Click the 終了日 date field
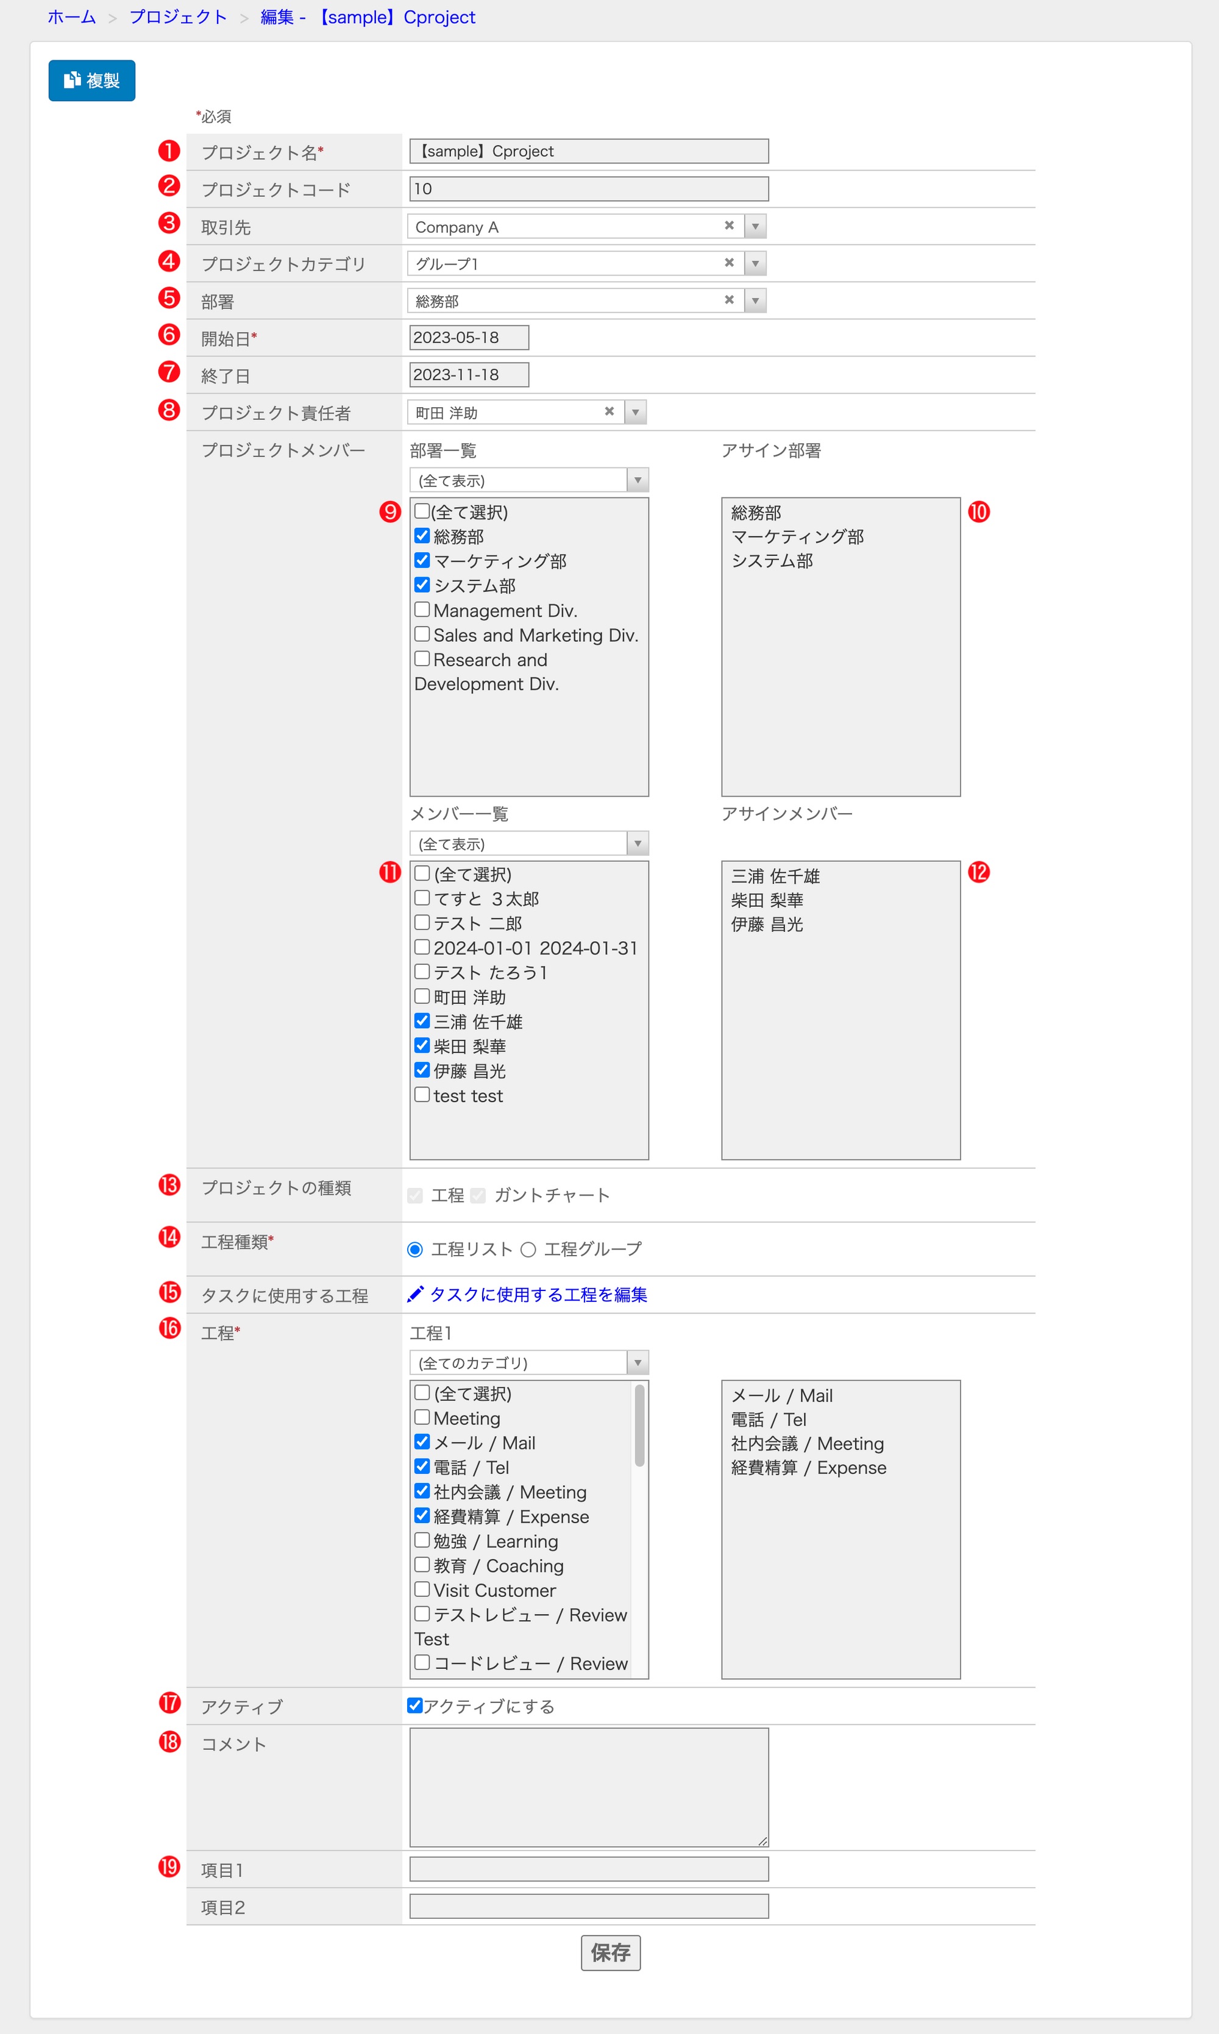Image resolution: width=1219 pixels, height=2034 pixels. click(x=469, y=375)
